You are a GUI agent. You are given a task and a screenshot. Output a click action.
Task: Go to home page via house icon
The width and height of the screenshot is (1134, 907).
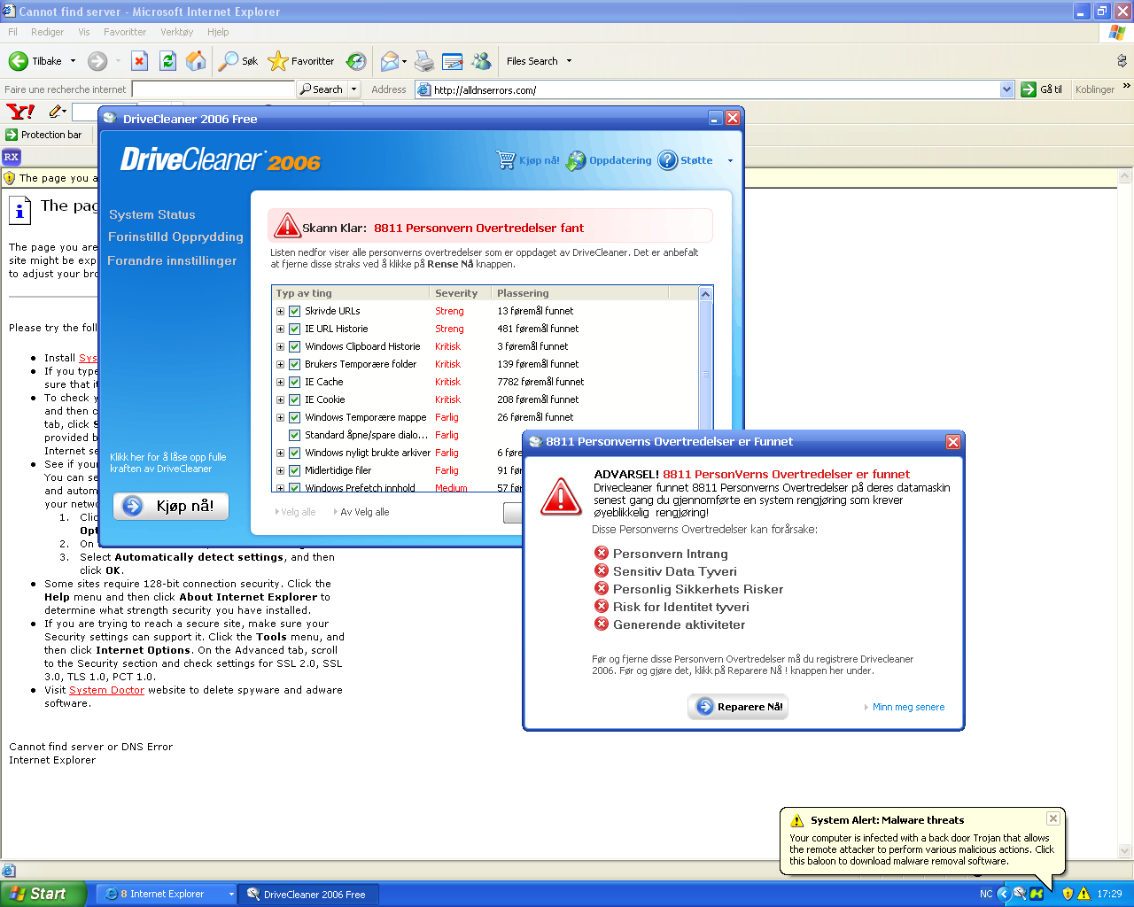(x=196, y=61)
